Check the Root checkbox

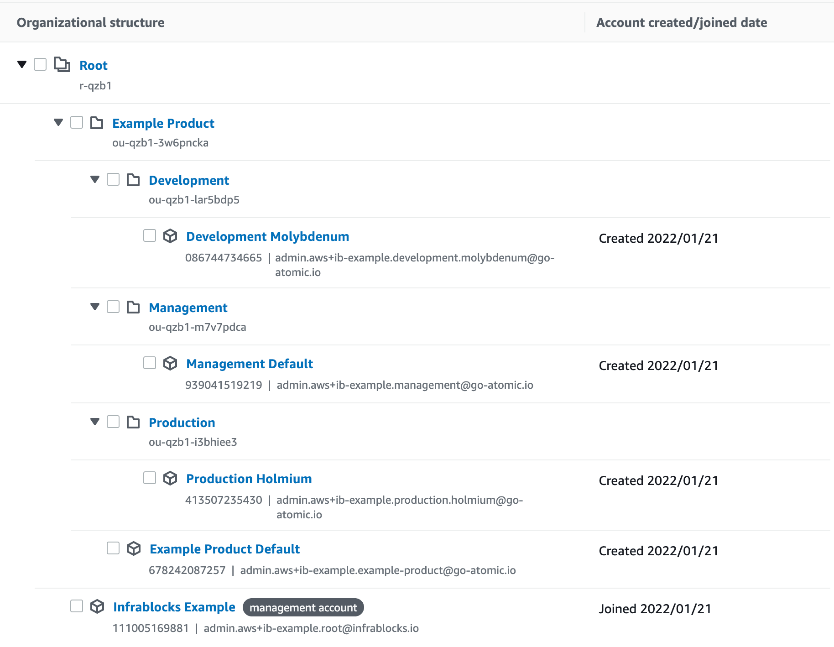[40, 64]
